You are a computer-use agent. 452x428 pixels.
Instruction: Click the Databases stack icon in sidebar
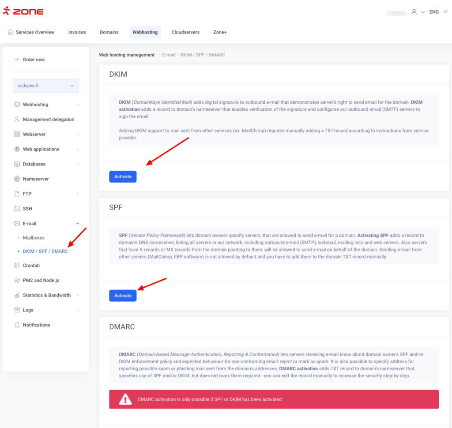tap(17, 164)
